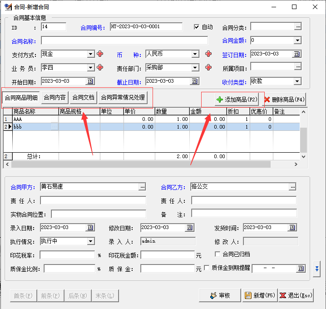Switch to 合同异常情况处理 tab
Screen dimensions: 326x309
point(123,97)
